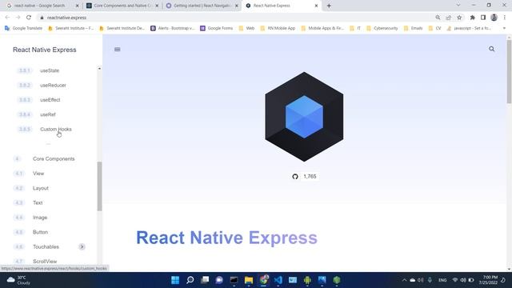Open Task View from the taskbar

pyautogui.click(x=205, y=280)
